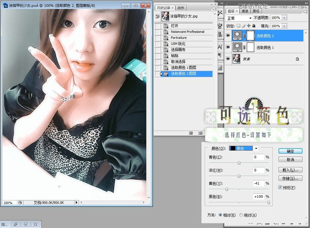Select 选取颜色 1 adjustment layer thumbnail
Screen dimensions: 310x228
(x=237, y=47)
